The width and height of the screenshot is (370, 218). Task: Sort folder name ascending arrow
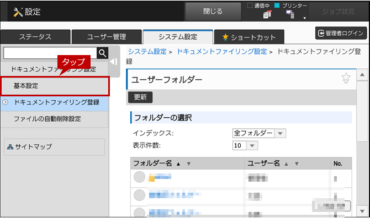(x=178, y=164)
